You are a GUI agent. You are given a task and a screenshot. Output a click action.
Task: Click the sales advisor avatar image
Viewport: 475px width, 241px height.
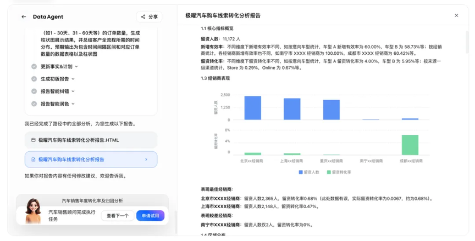point(33,211)
